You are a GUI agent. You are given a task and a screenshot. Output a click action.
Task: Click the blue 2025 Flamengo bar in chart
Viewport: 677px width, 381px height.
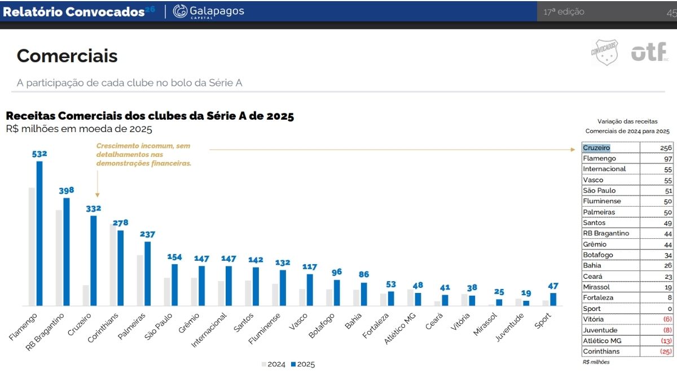coord(39,234)
